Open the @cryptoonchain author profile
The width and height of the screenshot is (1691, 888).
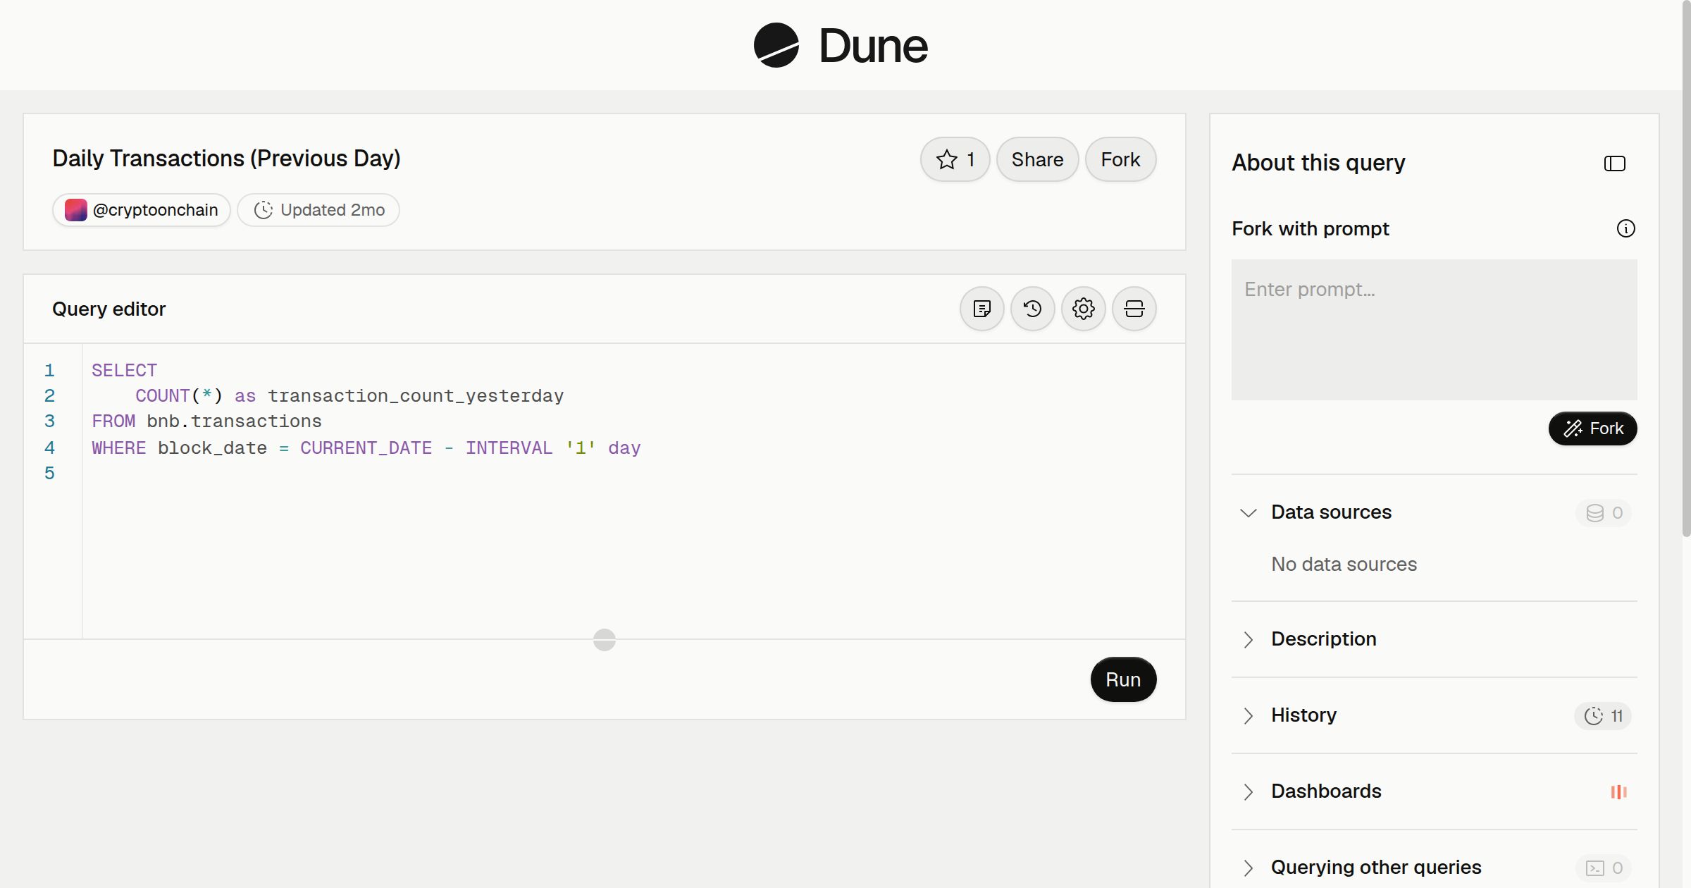(x=142, y=210)
